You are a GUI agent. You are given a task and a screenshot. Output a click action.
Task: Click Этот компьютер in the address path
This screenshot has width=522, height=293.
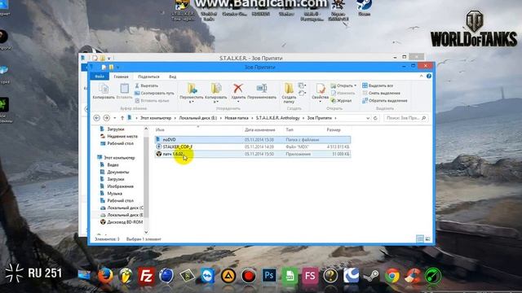156,118
